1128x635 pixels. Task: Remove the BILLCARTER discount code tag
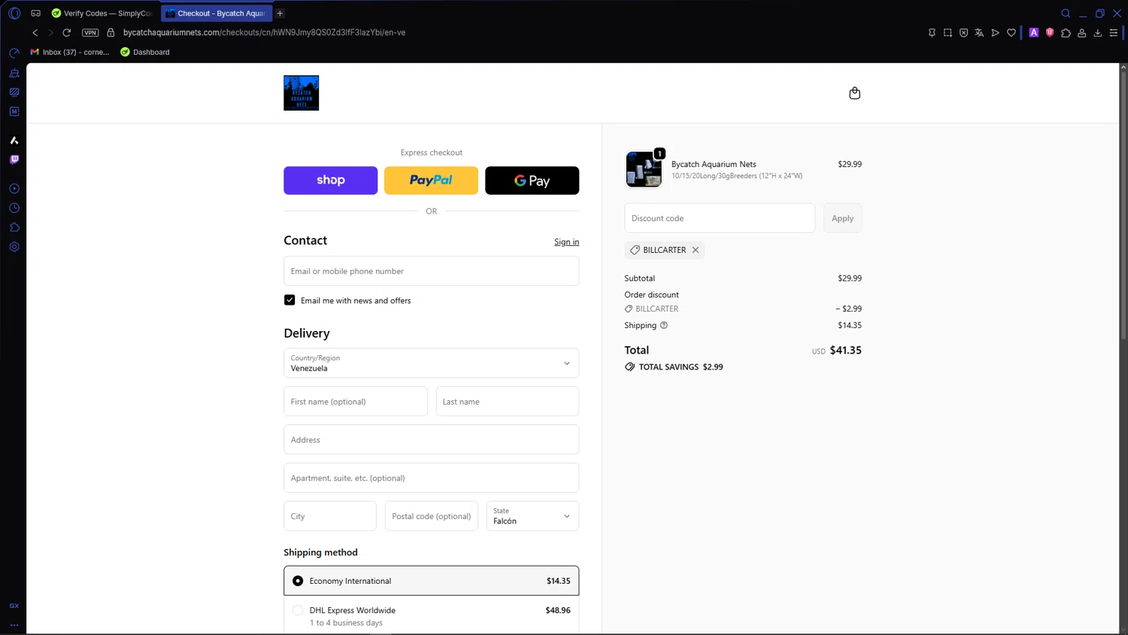(x=696, y=250)
